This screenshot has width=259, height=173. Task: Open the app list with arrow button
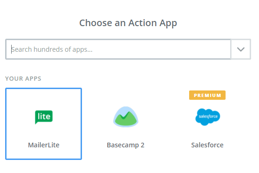[241, 49]
